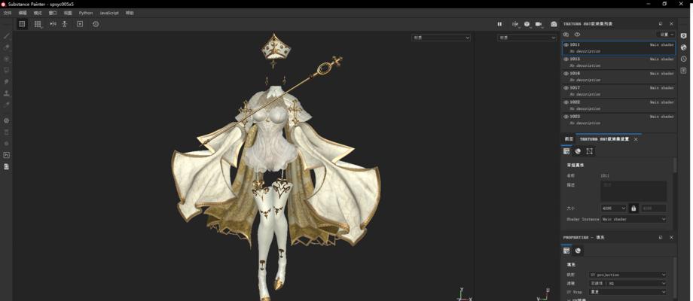Close the Texture Set settings tab
Viewport: 693px width, 301px height.
coord(636,139)
